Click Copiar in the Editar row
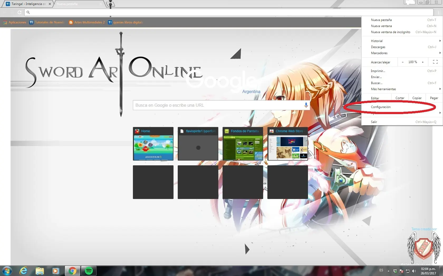 tap(417, 98)
